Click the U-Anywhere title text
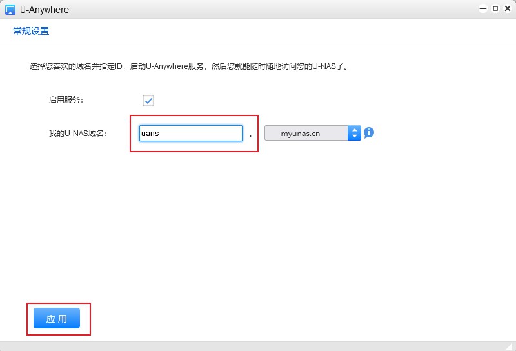The width and height of the screenshot is (516, 351). [x=45, y=10]
